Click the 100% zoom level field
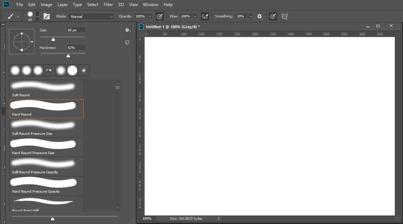Image resolution: width=403 pixels, height=224 pixels. [x=147, y=219]
